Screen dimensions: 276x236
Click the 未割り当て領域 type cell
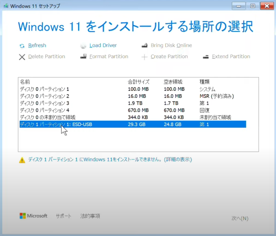(x=215, y=117)
